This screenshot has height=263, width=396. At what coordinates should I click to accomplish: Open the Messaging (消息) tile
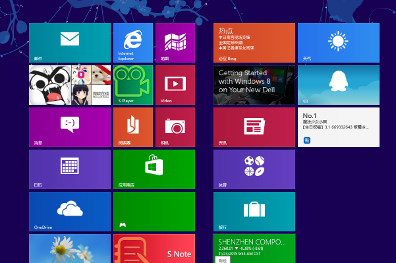[x=70, y=127]
